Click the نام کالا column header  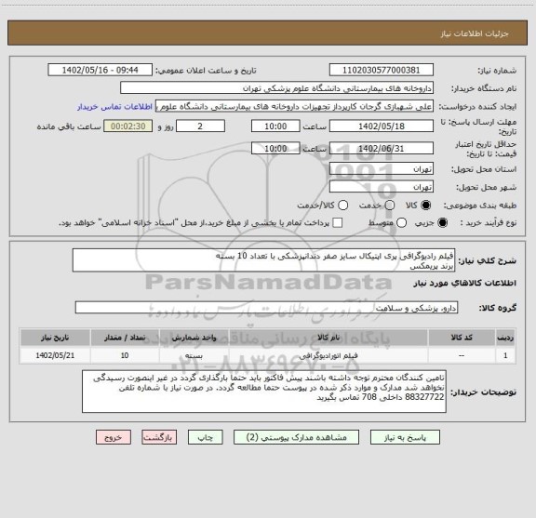tap(328, 338)
